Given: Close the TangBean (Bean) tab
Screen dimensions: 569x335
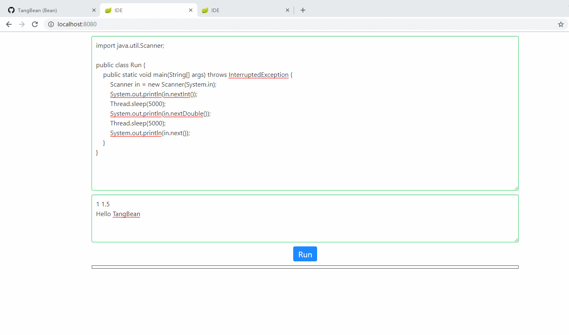Looking at the screenshot, I should pyautogui.click(x=94, y=10).
